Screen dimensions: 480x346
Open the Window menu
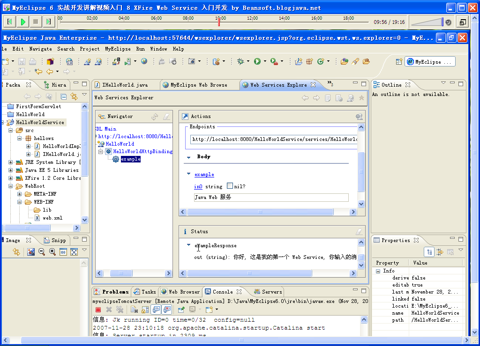[x=158, y=49]
